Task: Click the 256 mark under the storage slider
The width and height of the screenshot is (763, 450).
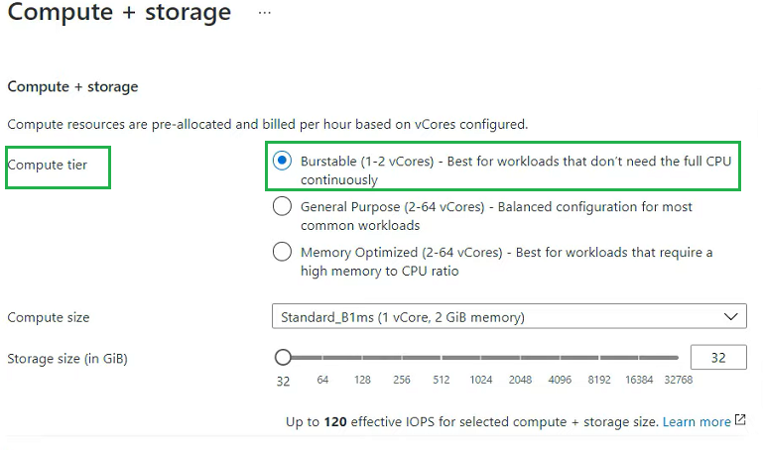Action: (x=402, y=380)
